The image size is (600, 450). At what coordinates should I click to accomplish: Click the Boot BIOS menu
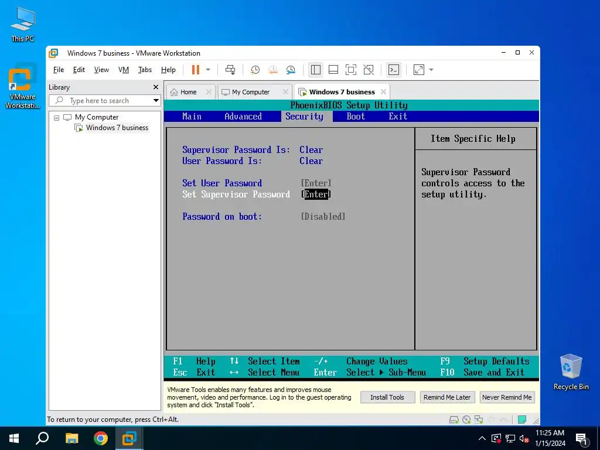coord(356,117)
